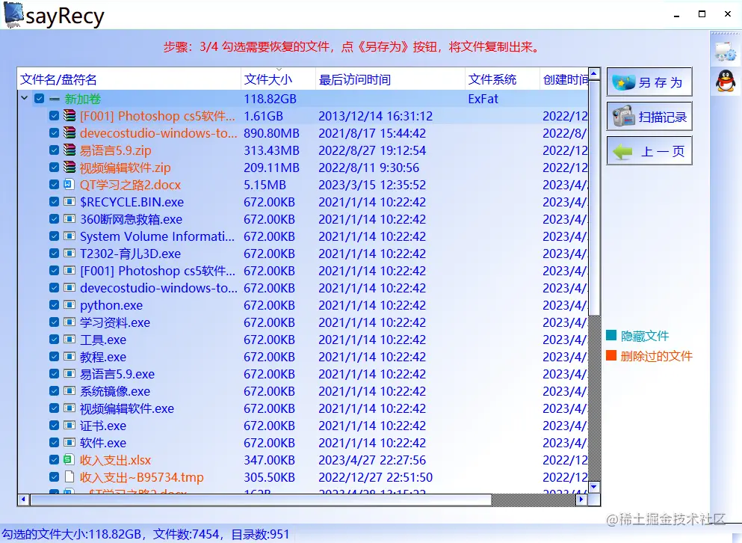The height and width of the screenshot is (543, 742).
Task: Click the QQ penguin icon in the sidebar
Action: click(x=726, y=79)
